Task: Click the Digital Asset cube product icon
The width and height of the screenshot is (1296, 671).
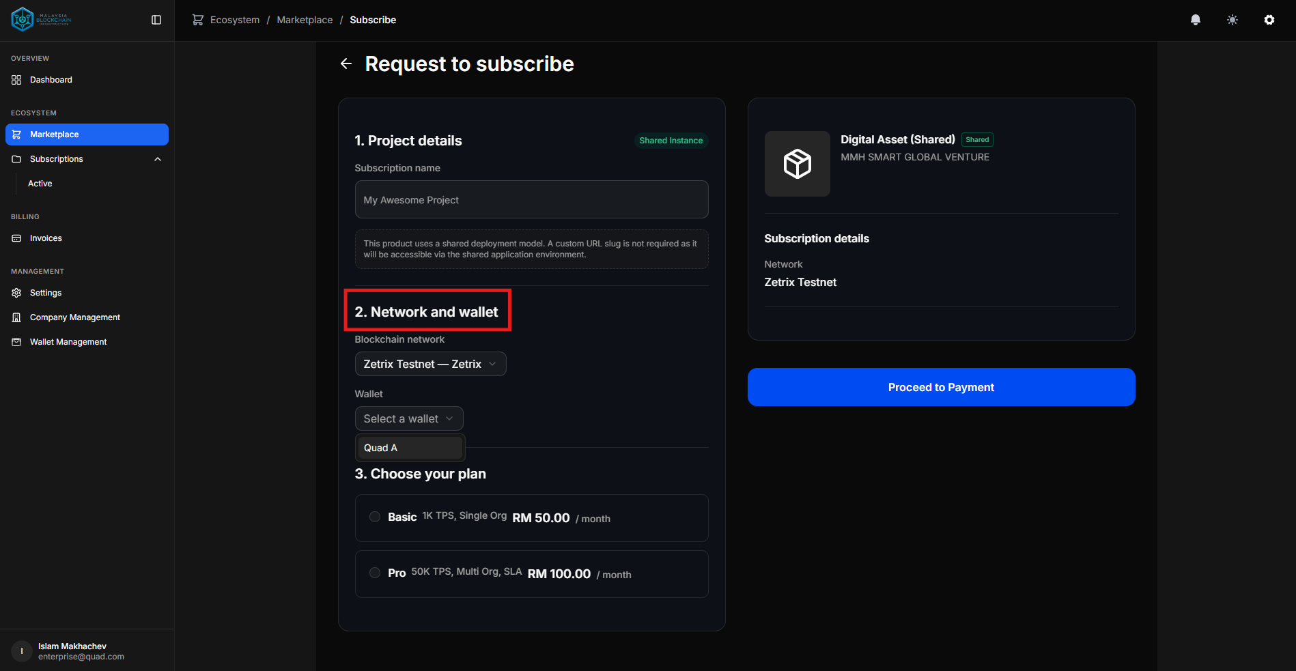Action: pyautogui.click(x=797, y=164)
